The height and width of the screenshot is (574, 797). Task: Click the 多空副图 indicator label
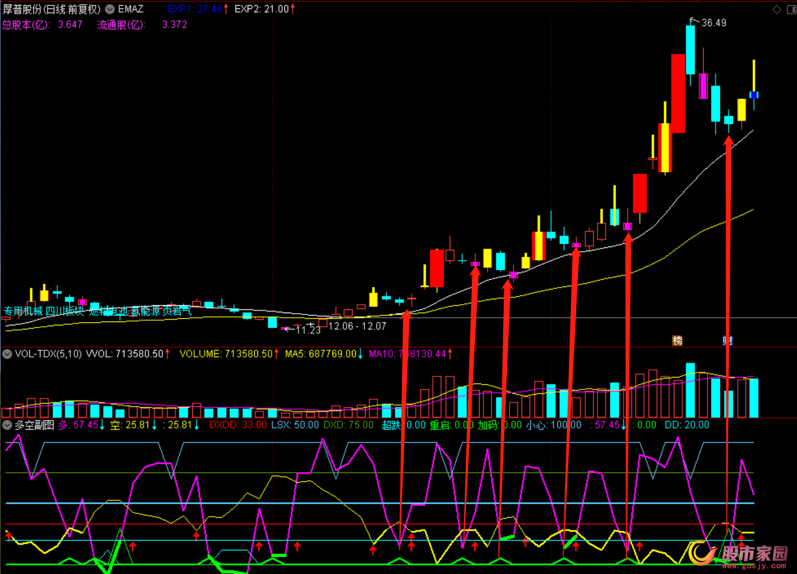click(x=35, y=425)
